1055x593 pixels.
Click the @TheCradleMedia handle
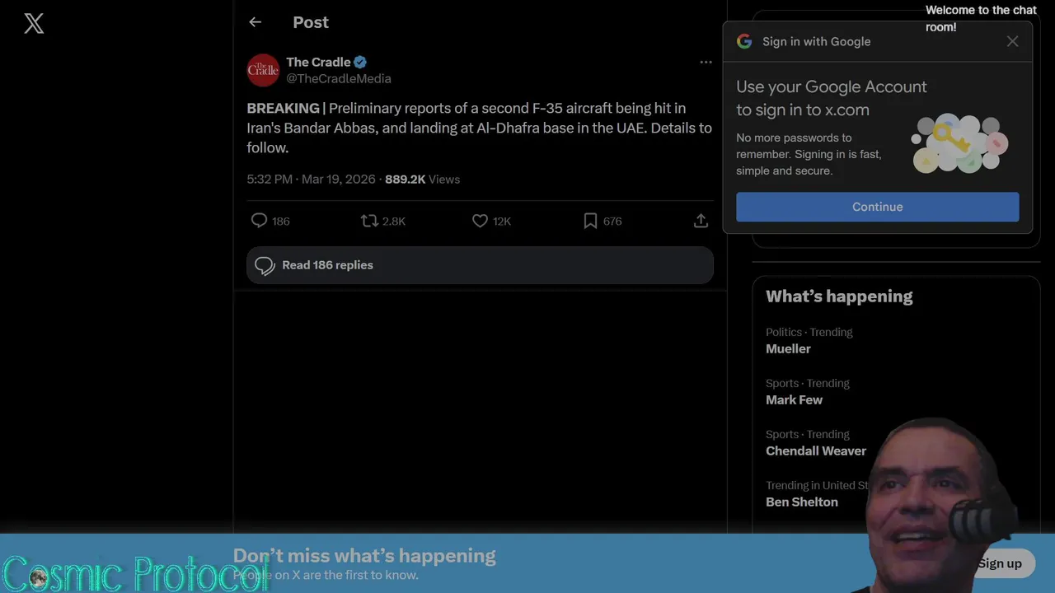pos(339,78)
